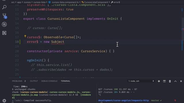Switch to the Output tab

point(34,81)
